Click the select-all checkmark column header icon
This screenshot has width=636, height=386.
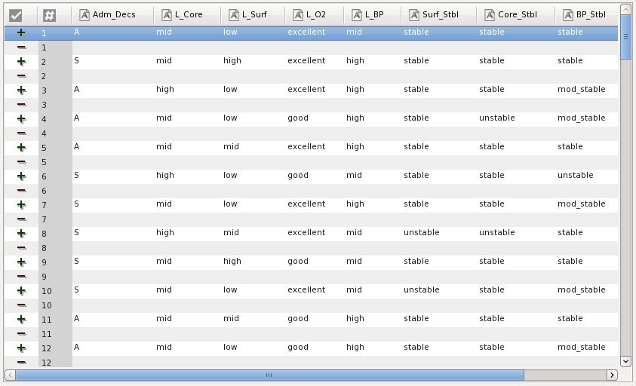click(x=15, y=15)
